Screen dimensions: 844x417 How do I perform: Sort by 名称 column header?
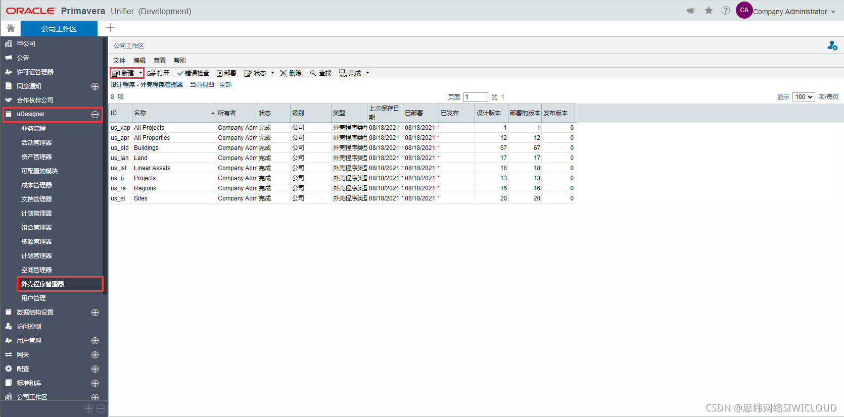[x=174, y=113]
